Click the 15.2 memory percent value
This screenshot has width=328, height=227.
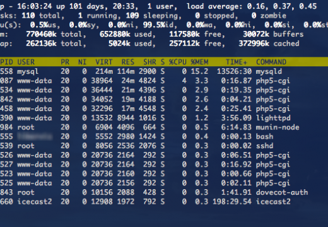[x=199, y=71]
